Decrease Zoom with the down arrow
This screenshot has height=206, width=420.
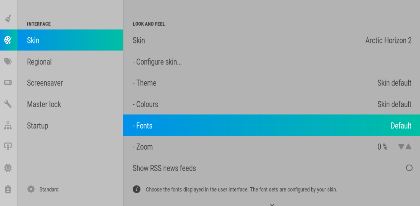pos(401,147)
